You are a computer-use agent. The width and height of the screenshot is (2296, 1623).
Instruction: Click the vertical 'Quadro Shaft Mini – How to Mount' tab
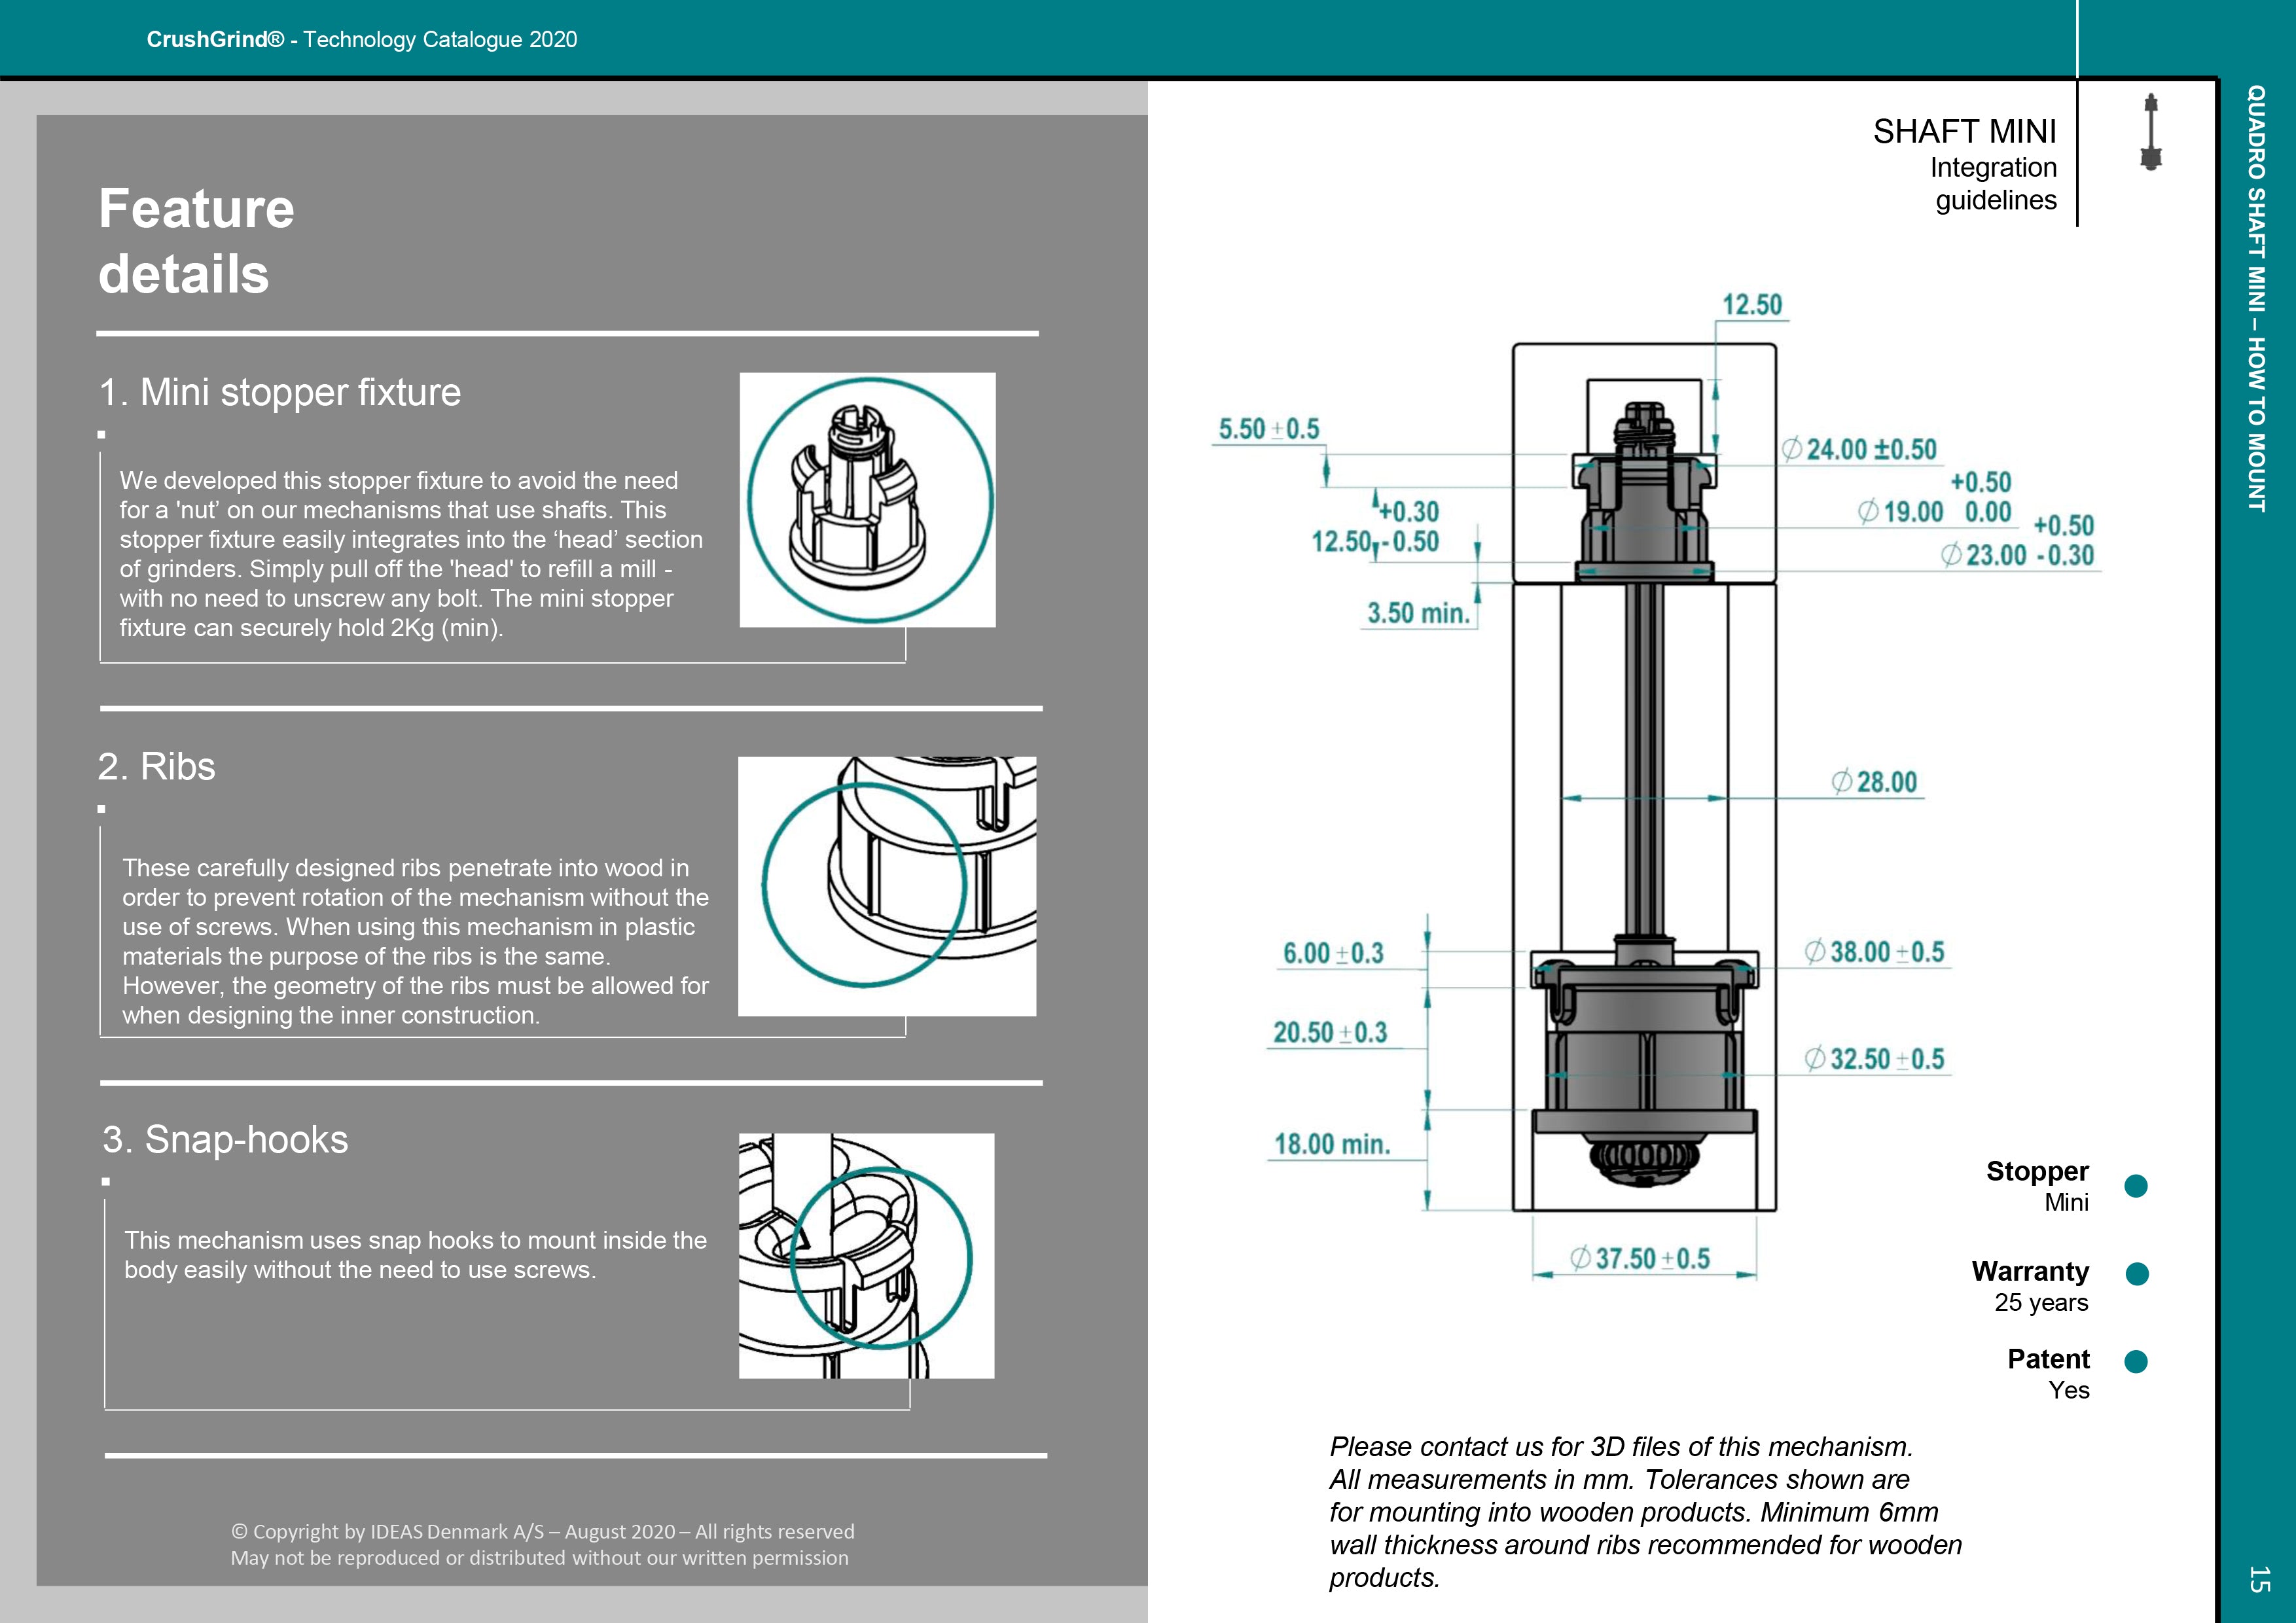click(2256, 298)
